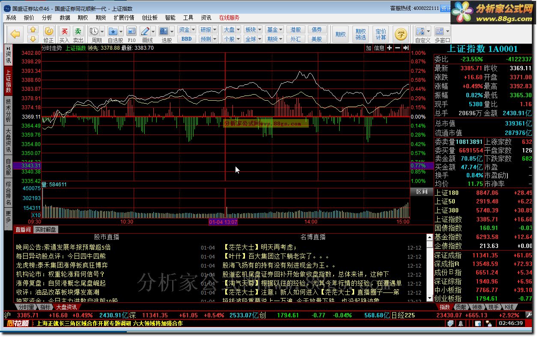Viewport: 537px width, 337px height.
Task: Click the 区间 interval button under chart
Action: pyautogui.click(x=422, y=192)
